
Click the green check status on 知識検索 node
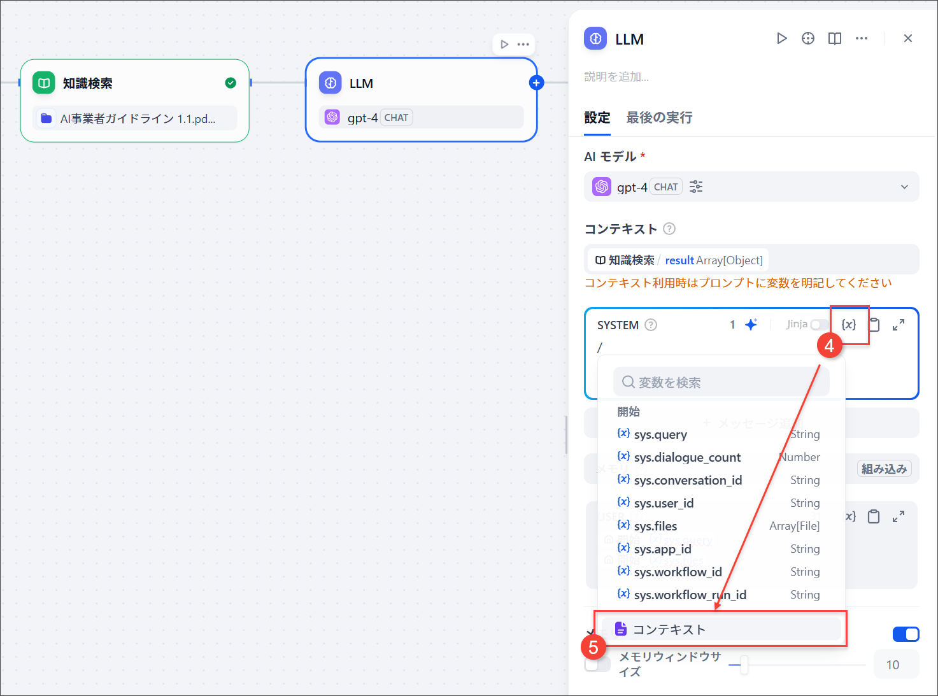click(231, 83)
